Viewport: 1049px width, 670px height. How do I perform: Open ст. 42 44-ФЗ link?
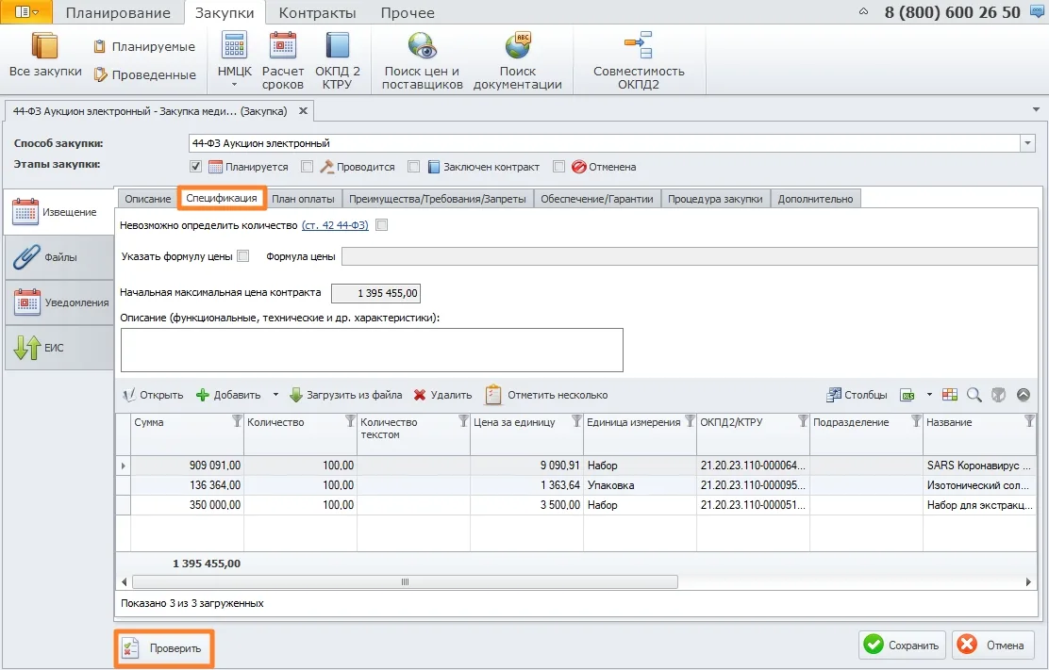(x=335, y=225)
